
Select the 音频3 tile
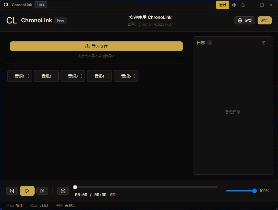point(73,76)
